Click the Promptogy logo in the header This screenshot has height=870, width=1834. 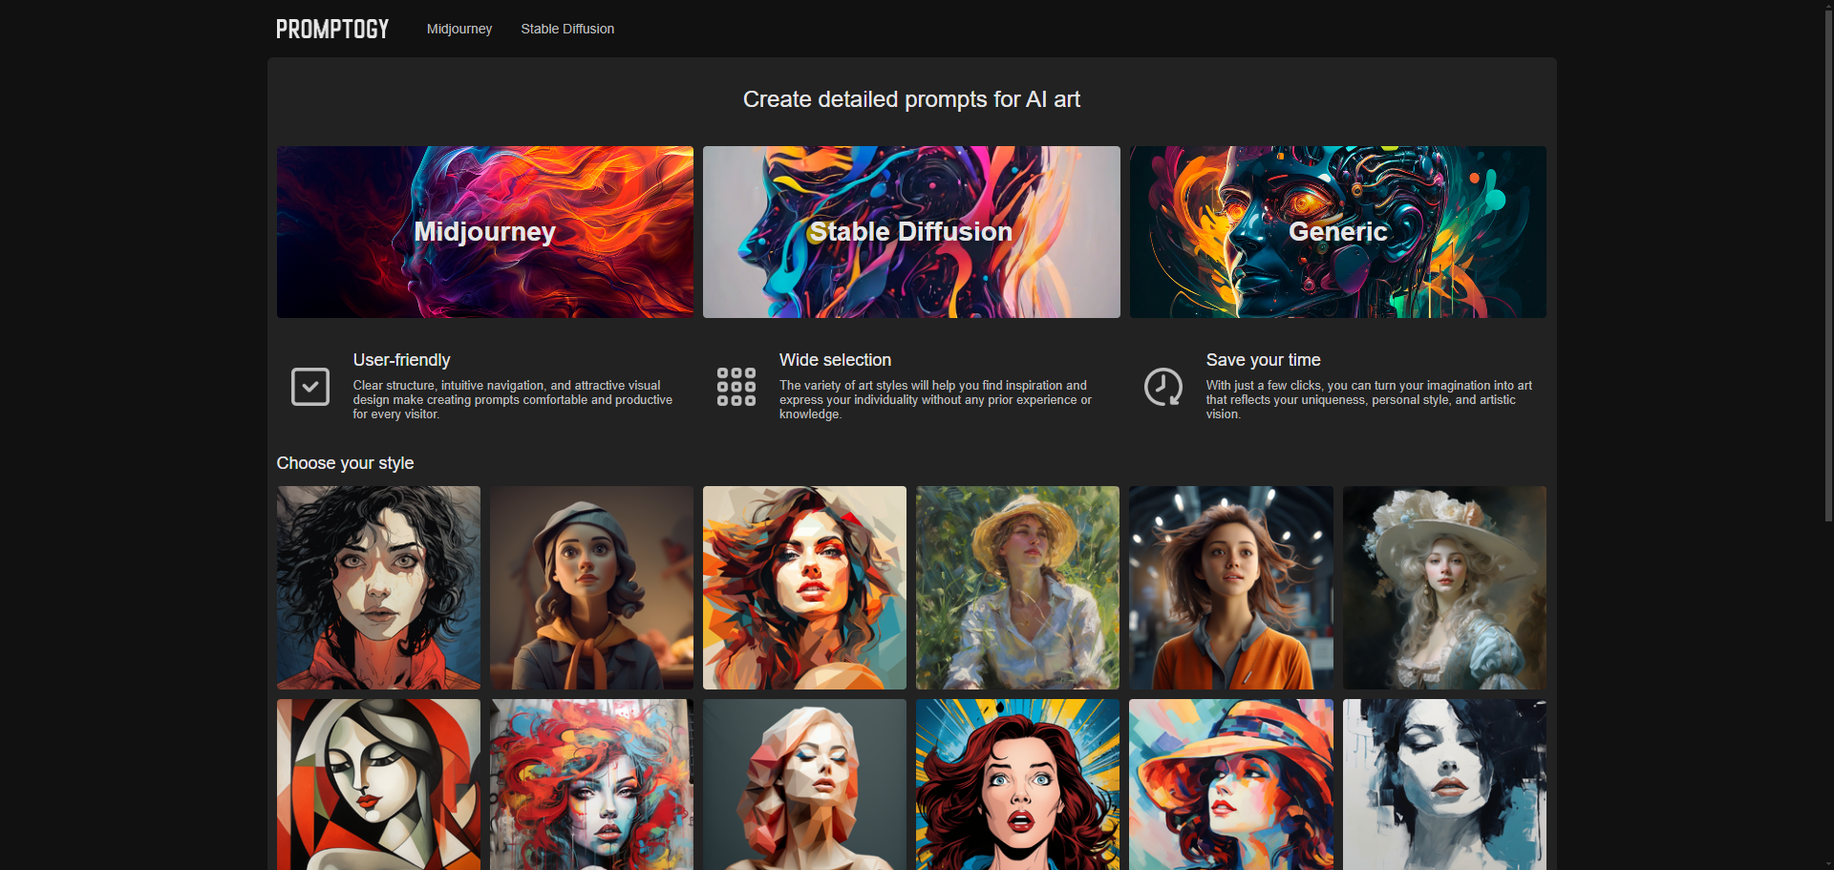pyautogui.click(x=332, y=29)
